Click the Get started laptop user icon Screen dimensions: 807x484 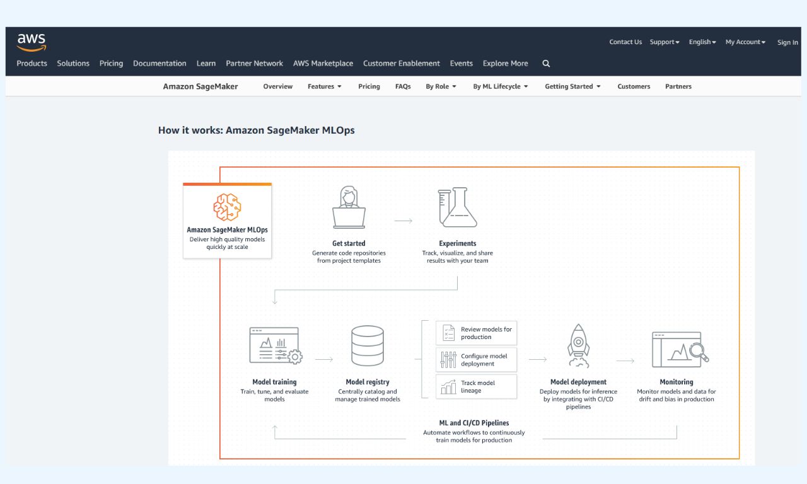(x=349, y=207)
